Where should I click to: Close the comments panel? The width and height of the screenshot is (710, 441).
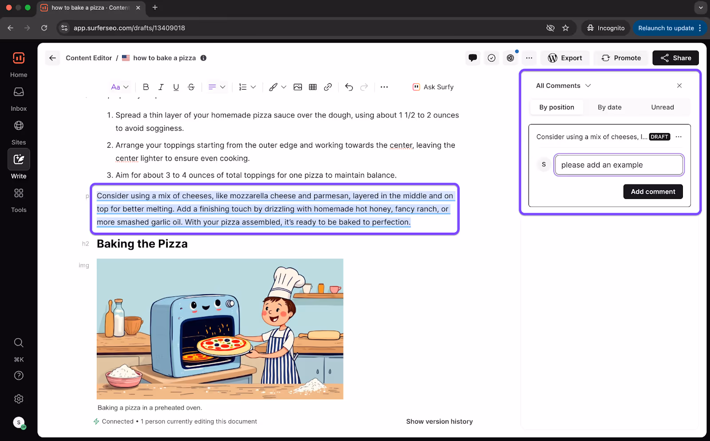(x=679, y=86)
